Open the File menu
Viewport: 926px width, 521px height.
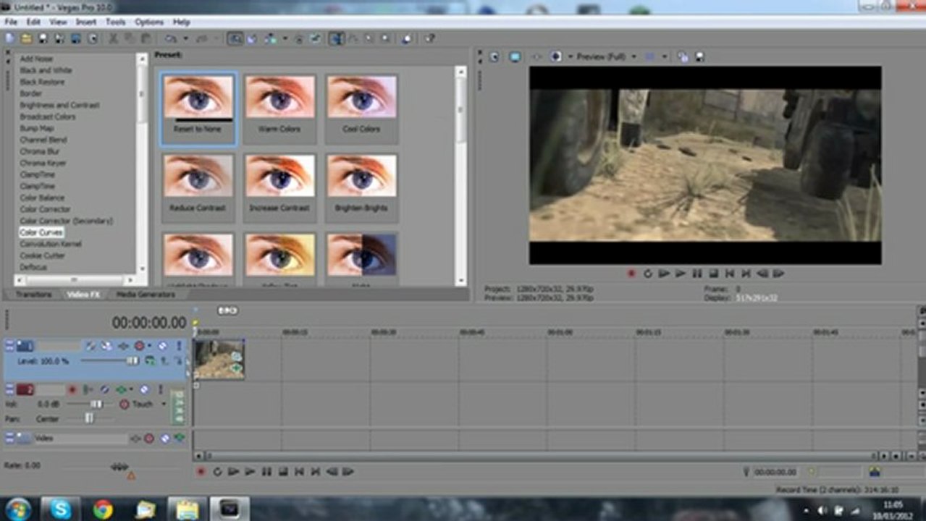[x=11, y=22]
